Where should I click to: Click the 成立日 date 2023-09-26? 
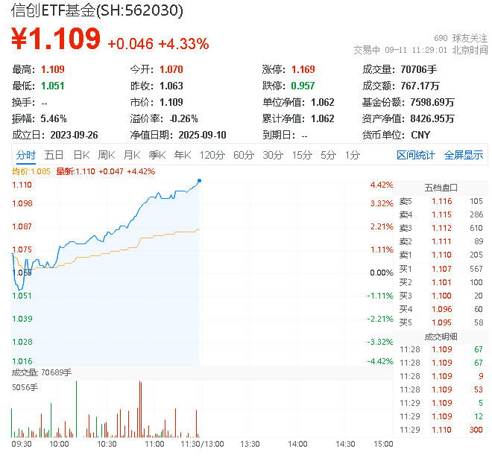(74, 135)
